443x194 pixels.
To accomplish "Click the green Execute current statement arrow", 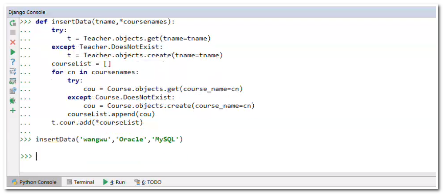I will pos(13,52).
